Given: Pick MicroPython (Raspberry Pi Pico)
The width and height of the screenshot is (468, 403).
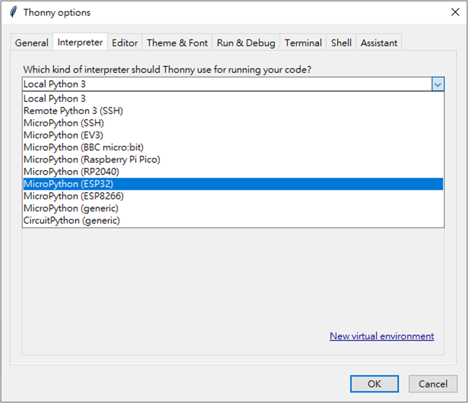Looking at the screenshot, I should (233, 159).
